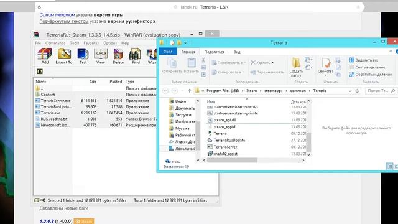The height and width of the screenshot is (224, 398).
Task: Open the Копировать в dropdown
Action: (228, 72)
